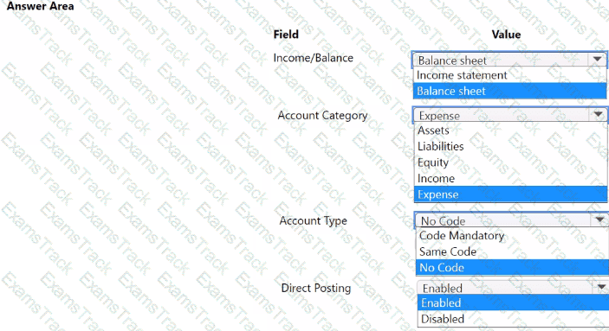Pick Liabilities from Account Category list

coord(511,147)
